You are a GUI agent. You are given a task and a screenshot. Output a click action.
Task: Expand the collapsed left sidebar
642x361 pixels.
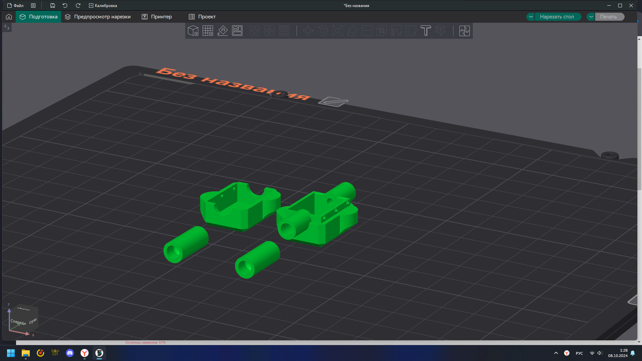tap(7, 27)
